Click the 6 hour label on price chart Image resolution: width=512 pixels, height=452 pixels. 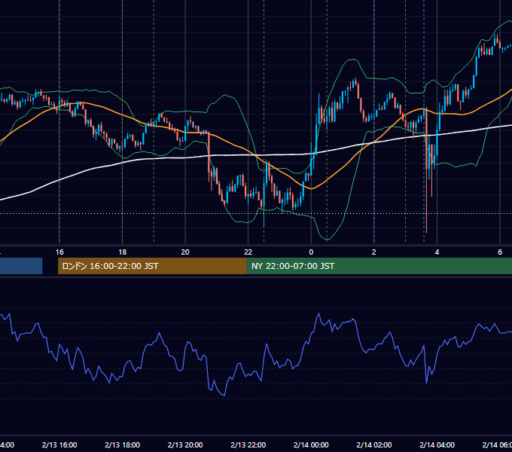(500, 252)
